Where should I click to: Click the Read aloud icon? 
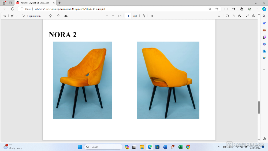point(58,16)
